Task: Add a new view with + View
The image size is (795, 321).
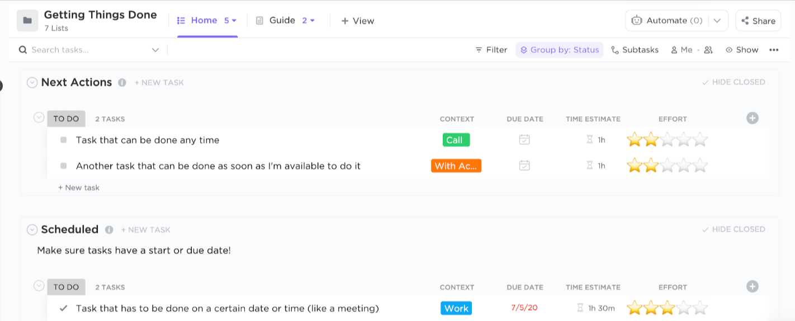Action: point(357,21)
